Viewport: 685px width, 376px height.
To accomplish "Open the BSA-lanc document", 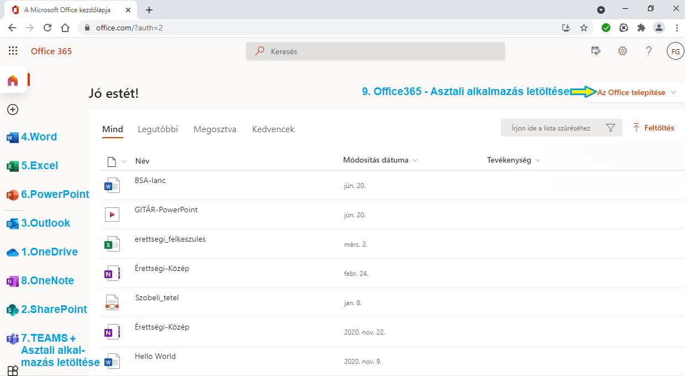I will (x=150, y=180).
